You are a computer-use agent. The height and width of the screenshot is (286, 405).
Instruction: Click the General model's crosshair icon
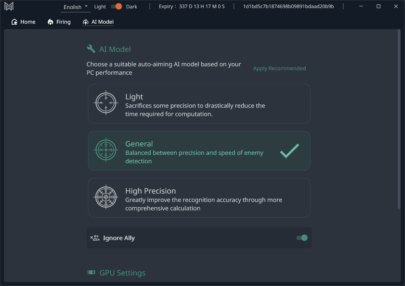click(x=106, y=150)
